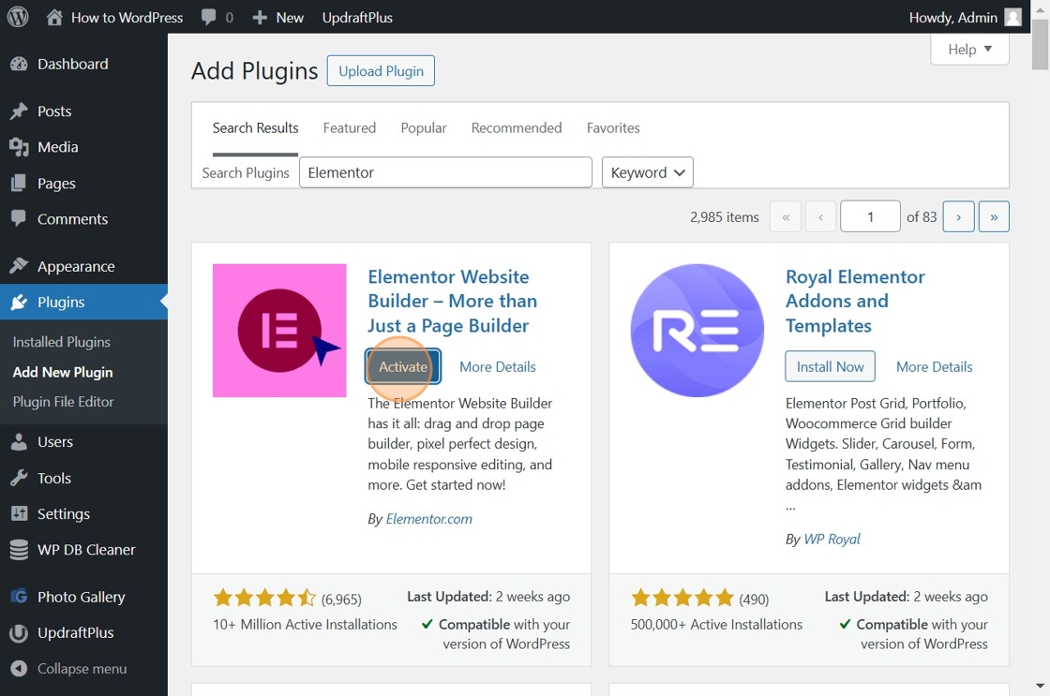Switch to the Popular tab
1050x696 pixels.
coord(423,127)
